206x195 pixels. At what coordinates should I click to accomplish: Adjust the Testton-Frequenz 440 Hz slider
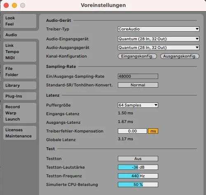tap(138, 176)
